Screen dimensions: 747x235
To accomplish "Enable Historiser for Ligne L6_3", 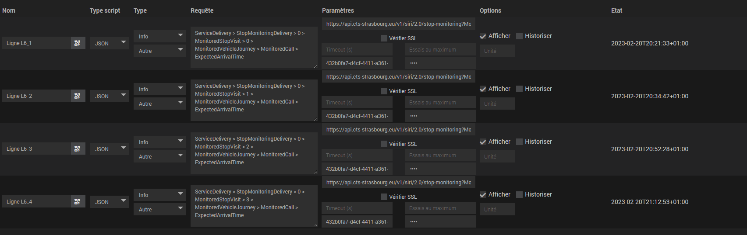I will (520, 142).
